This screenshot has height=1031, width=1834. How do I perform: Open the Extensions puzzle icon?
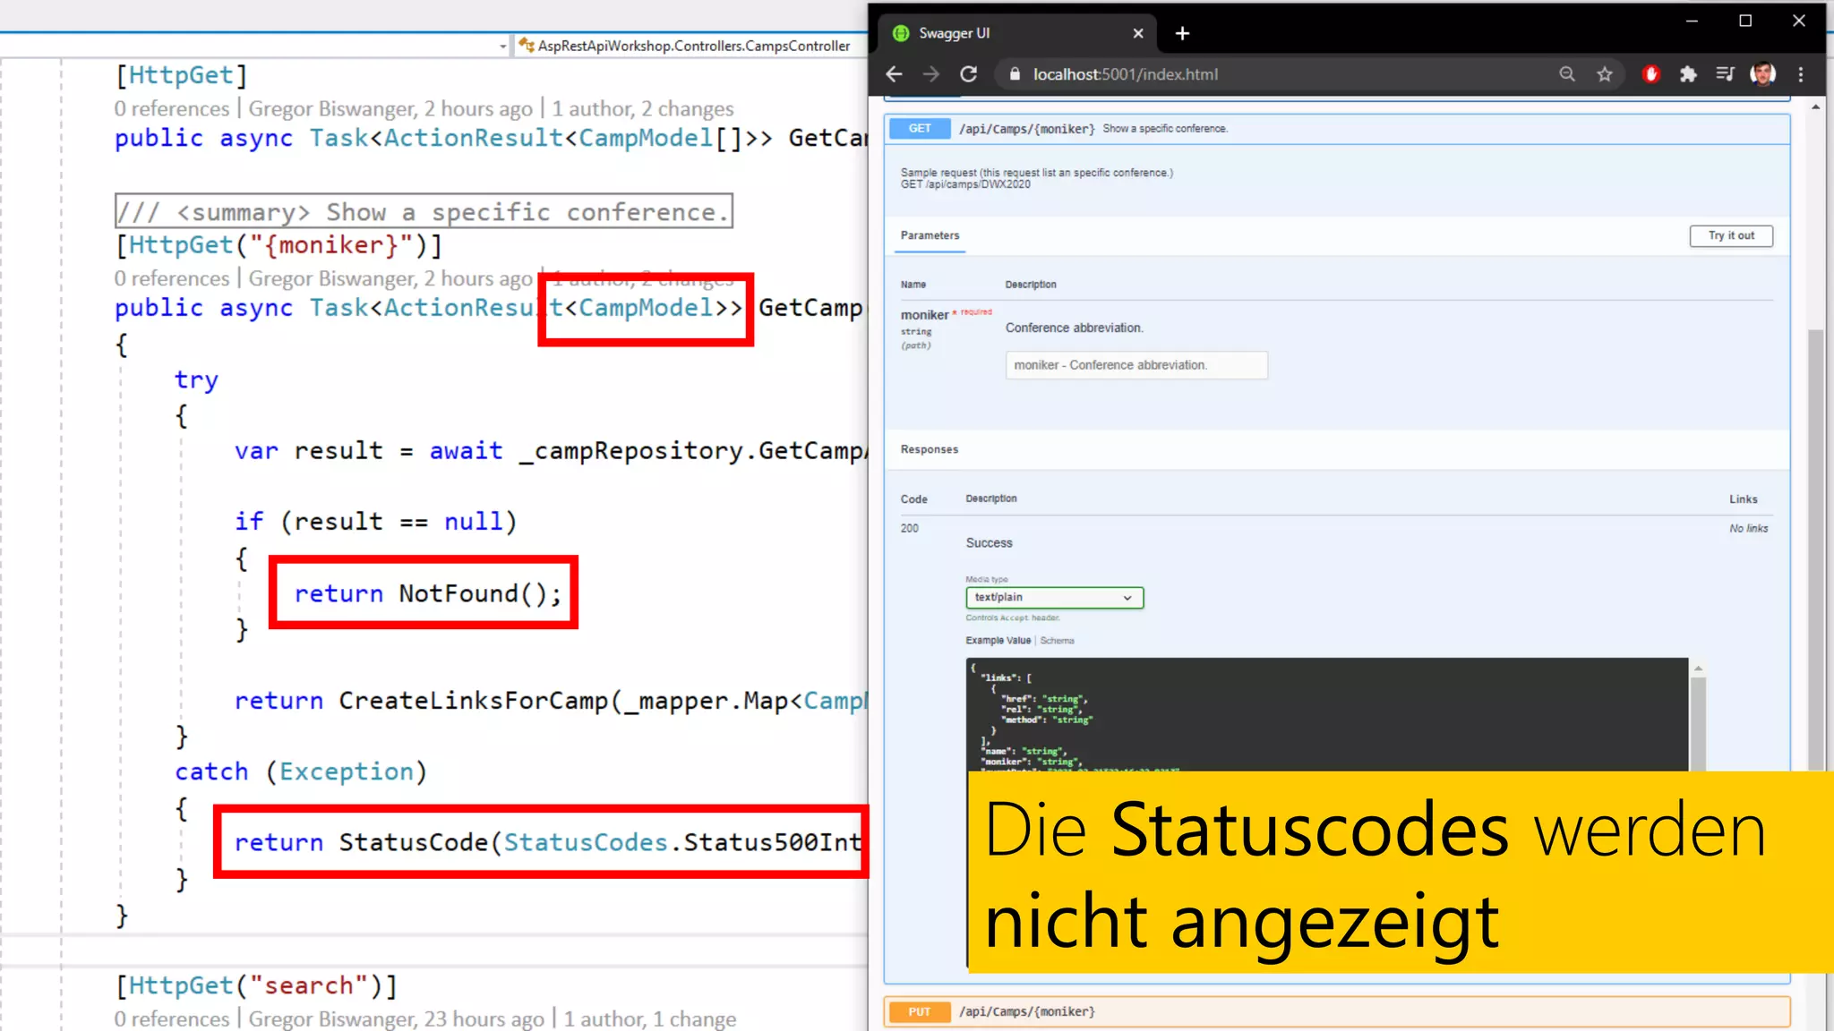1688,74
